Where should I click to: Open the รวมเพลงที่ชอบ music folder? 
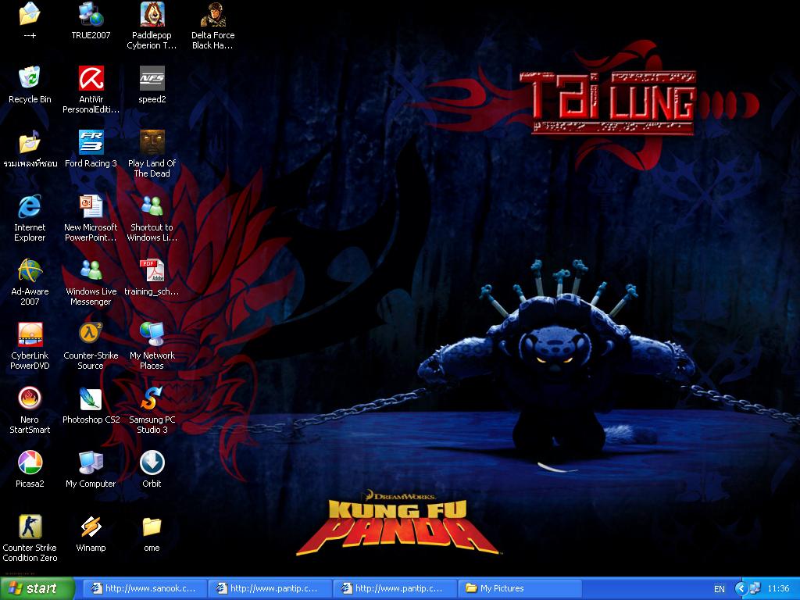[30, 142]
